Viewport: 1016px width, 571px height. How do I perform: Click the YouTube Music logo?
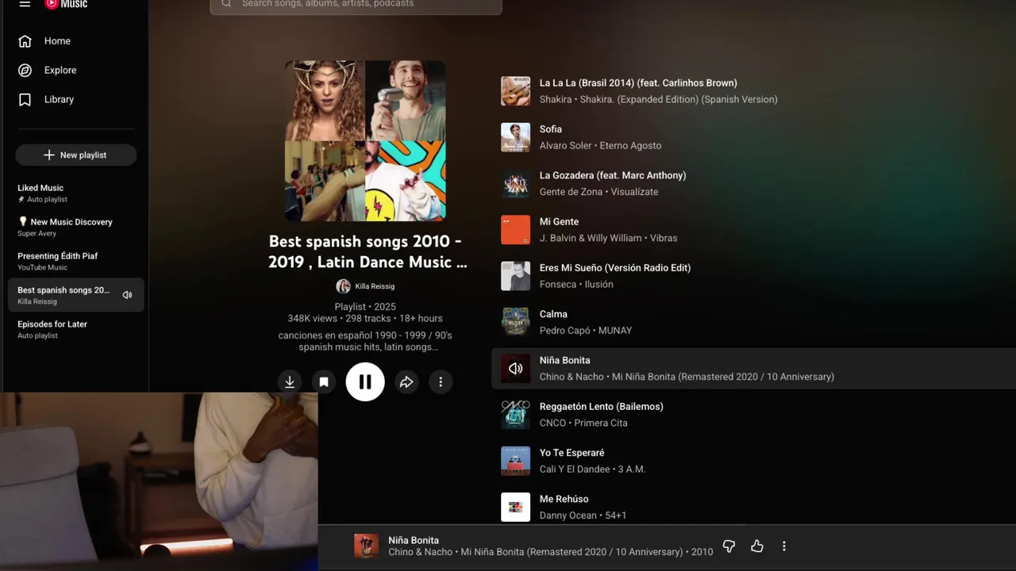pyautogui.click(x=66, y=4)
